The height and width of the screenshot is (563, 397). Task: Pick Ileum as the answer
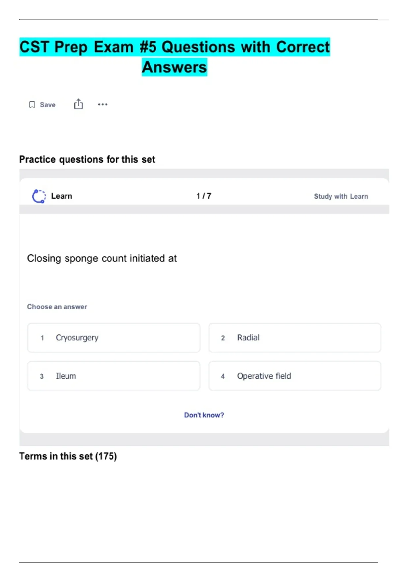[114, 376]
